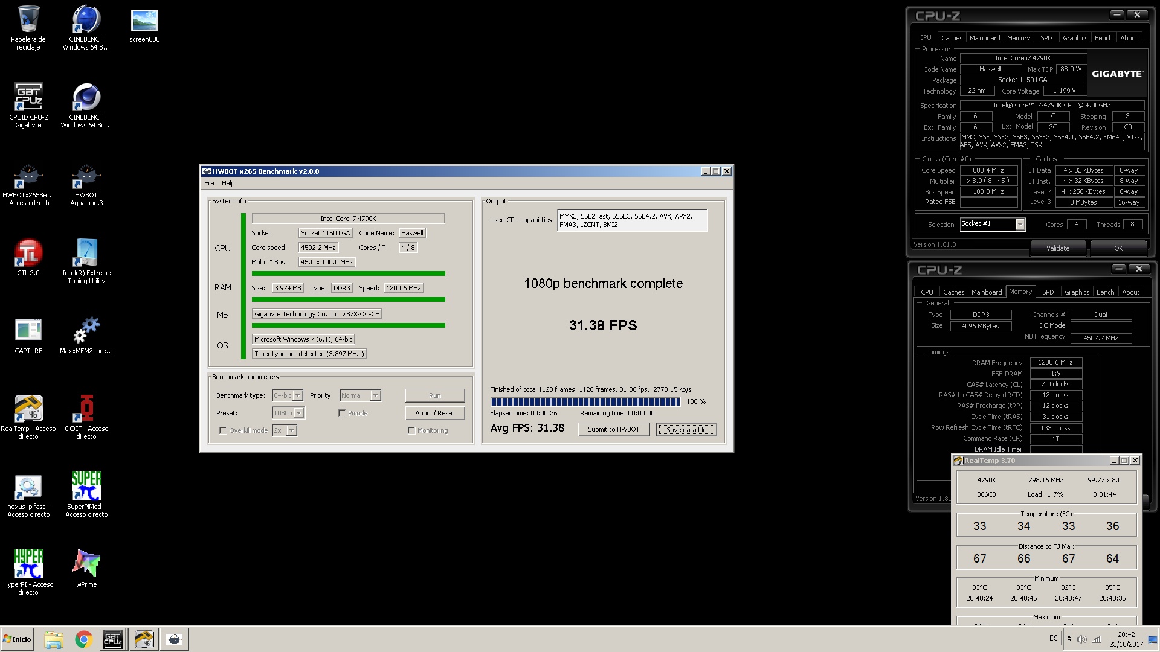Open the Papelera de reciclaje desktop icon
Screen dimensions: 1160x652
pos(28,27)
